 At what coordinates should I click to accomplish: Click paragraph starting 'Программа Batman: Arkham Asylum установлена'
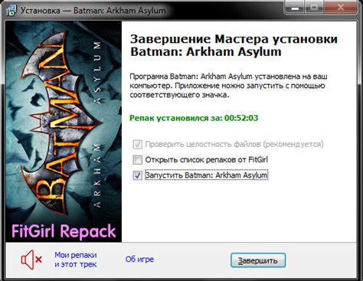point(228,86)
